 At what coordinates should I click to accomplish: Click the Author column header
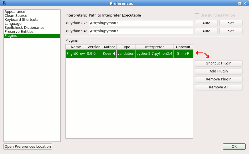click(109, 47)
